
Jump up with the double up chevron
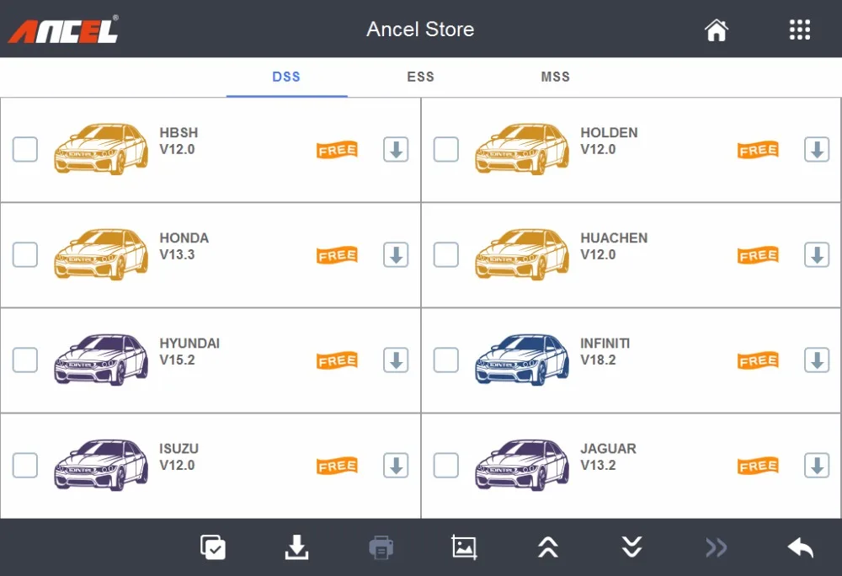click(x=548, y=547)
